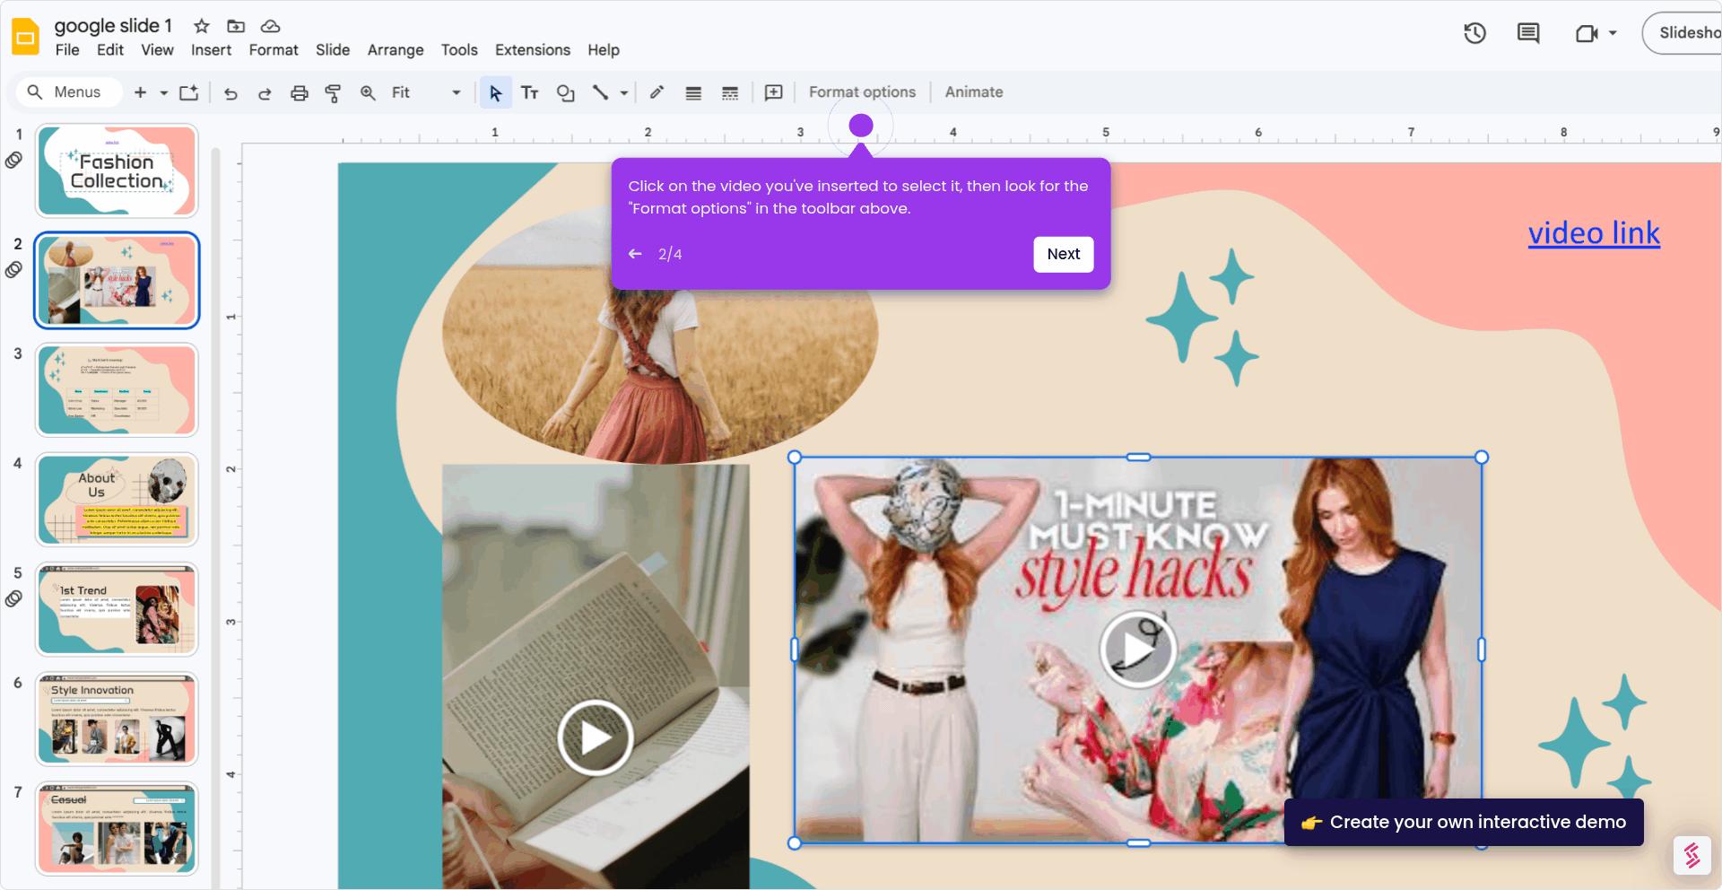
Task: Select slide 5 1st Trend thumbnail
Action: coord(117,609)
